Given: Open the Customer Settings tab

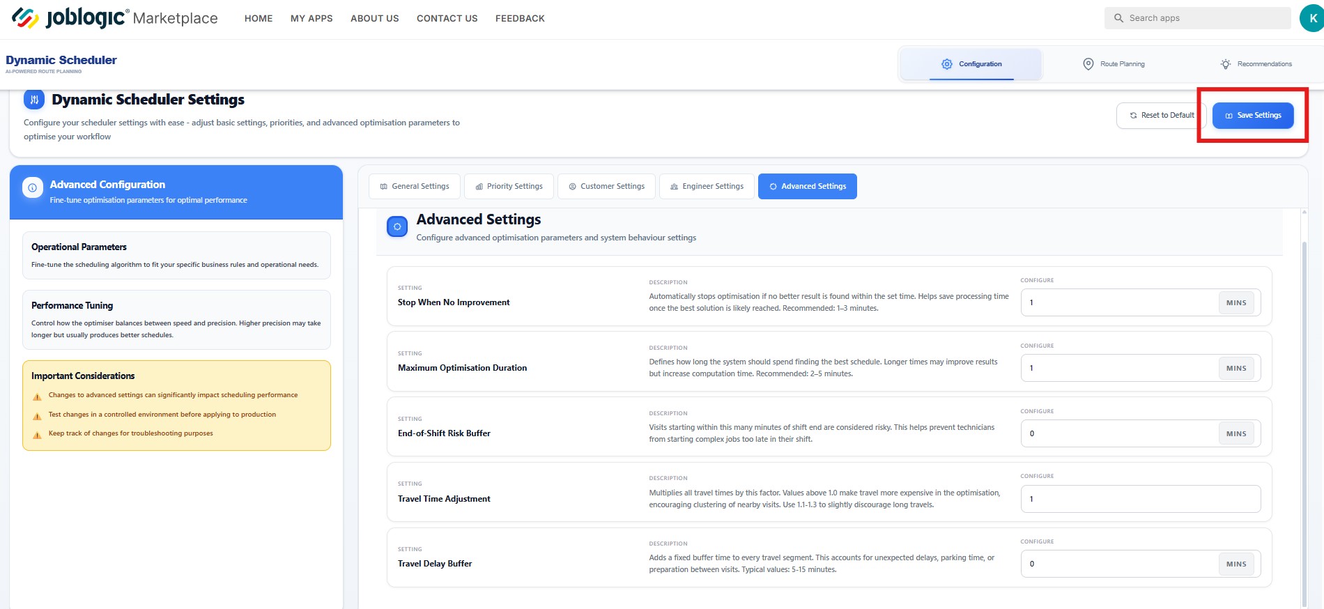Looking at the screenshot, I should (x=606, y=187).
